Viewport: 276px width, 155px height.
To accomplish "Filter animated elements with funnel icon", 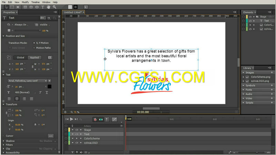I will tap(72, 152).
